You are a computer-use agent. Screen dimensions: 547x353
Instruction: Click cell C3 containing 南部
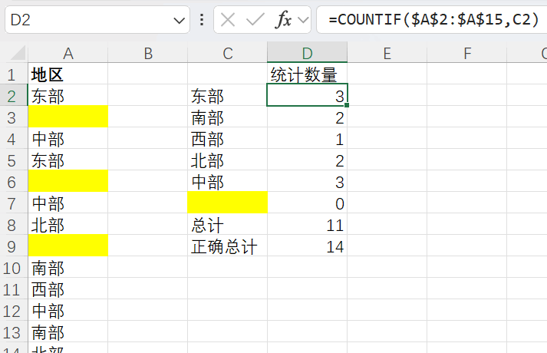[x=227, y=117]
